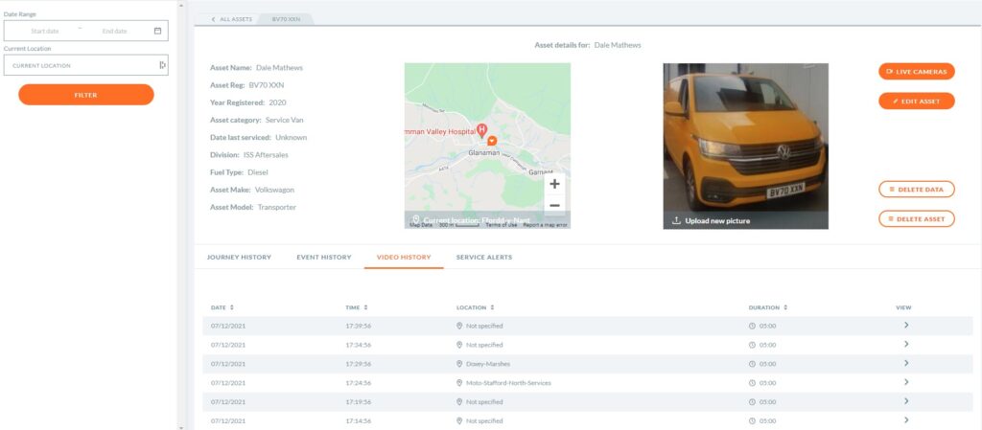Click the Delete Data button
The image size is (982, 430).
tap(917, 189)
